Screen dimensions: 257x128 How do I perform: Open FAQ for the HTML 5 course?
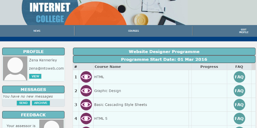click(x=239, y=118)
